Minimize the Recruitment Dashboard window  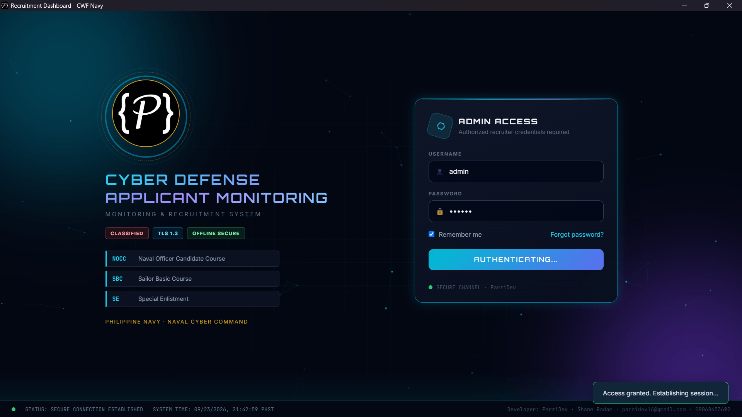pos(684,5)
